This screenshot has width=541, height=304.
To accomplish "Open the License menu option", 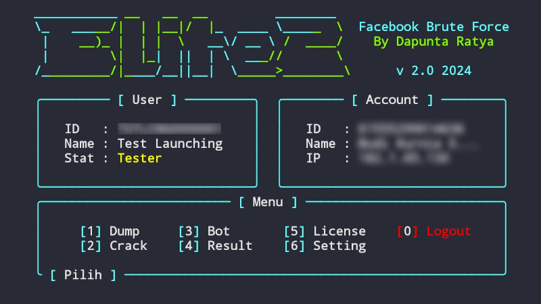I will point(325,231).
